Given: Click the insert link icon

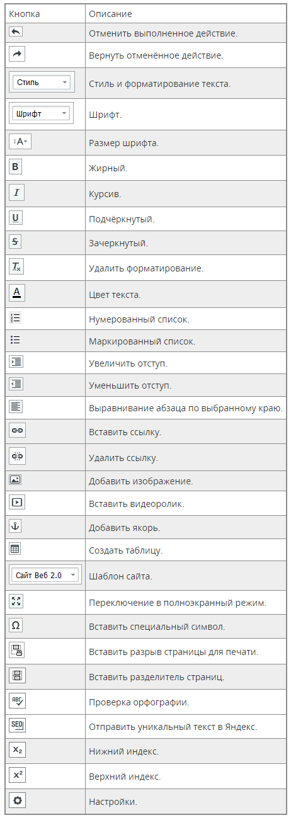Looking at the screenshot, I should click(17, 431).
